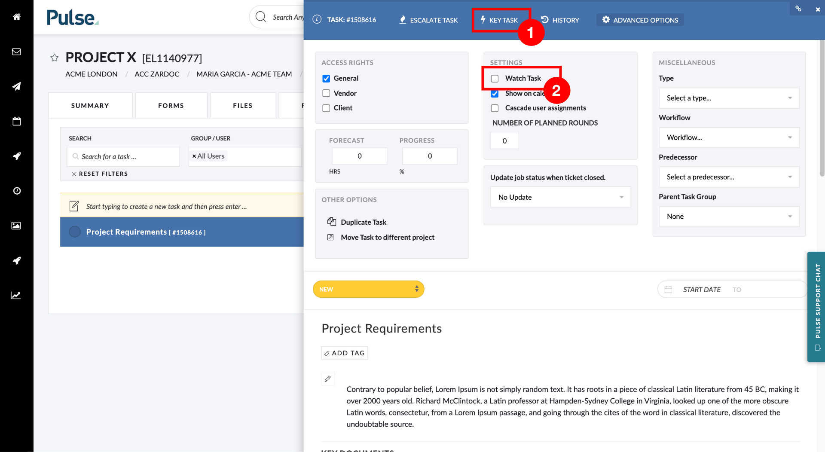Click the Pulse logo
Viewport: 825px width, 452px height.
tap(73, 17)
